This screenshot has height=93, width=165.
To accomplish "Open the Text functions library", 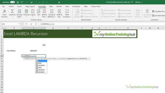I will click(39, 13).
